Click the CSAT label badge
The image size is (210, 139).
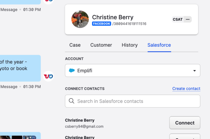[178, 19]
